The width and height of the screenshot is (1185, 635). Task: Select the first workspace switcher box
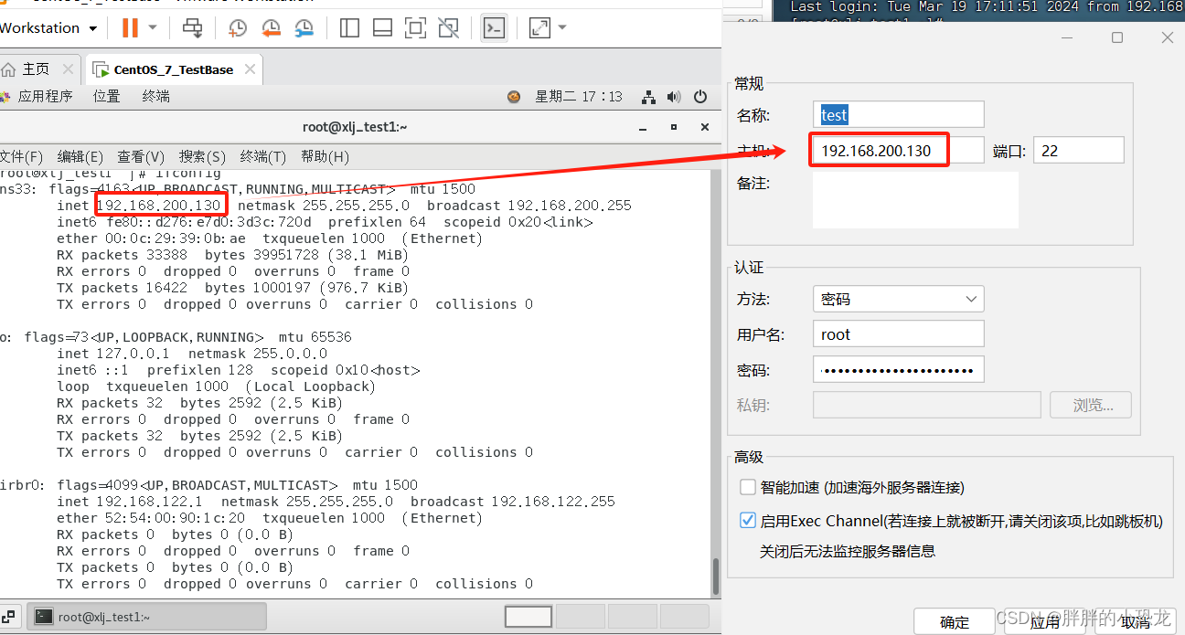pyautogui.click(x=528, y=617)
